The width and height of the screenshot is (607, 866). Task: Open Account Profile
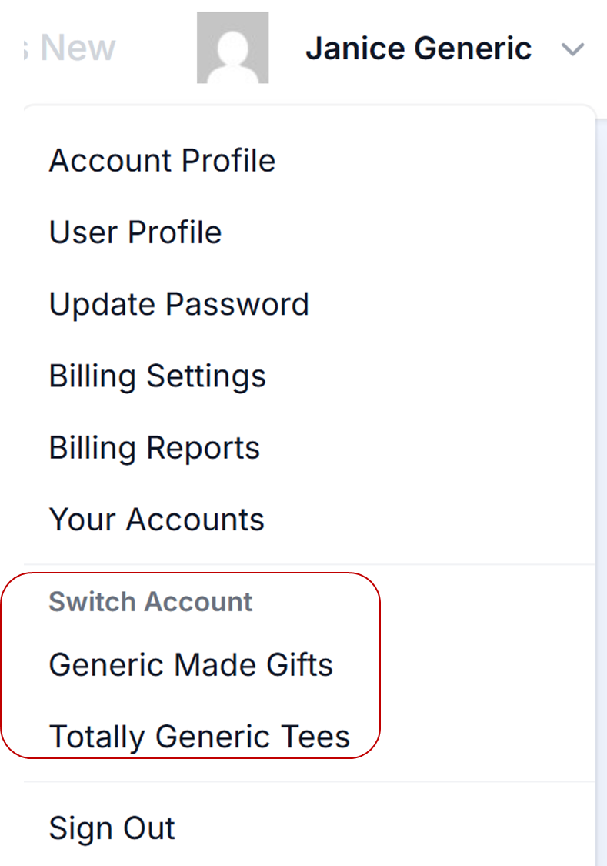[x=162, y=161]
